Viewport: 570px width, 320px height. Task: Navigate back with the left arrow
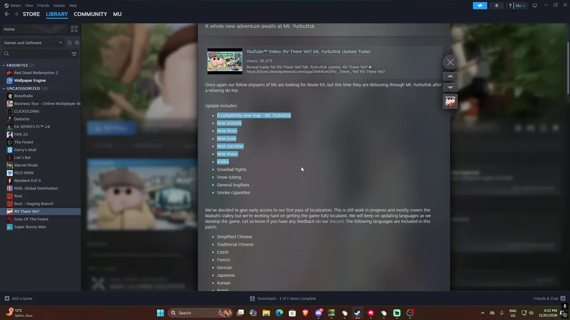click(x=7, y=14)
